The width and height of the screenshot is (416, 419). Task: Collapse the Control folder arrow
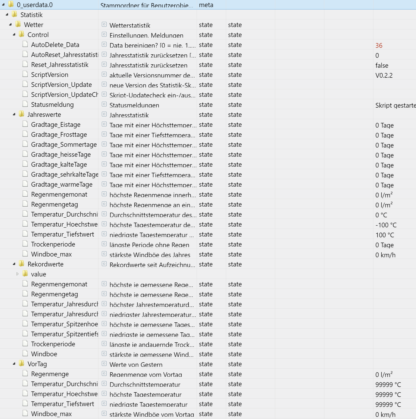tap(14, 34)
